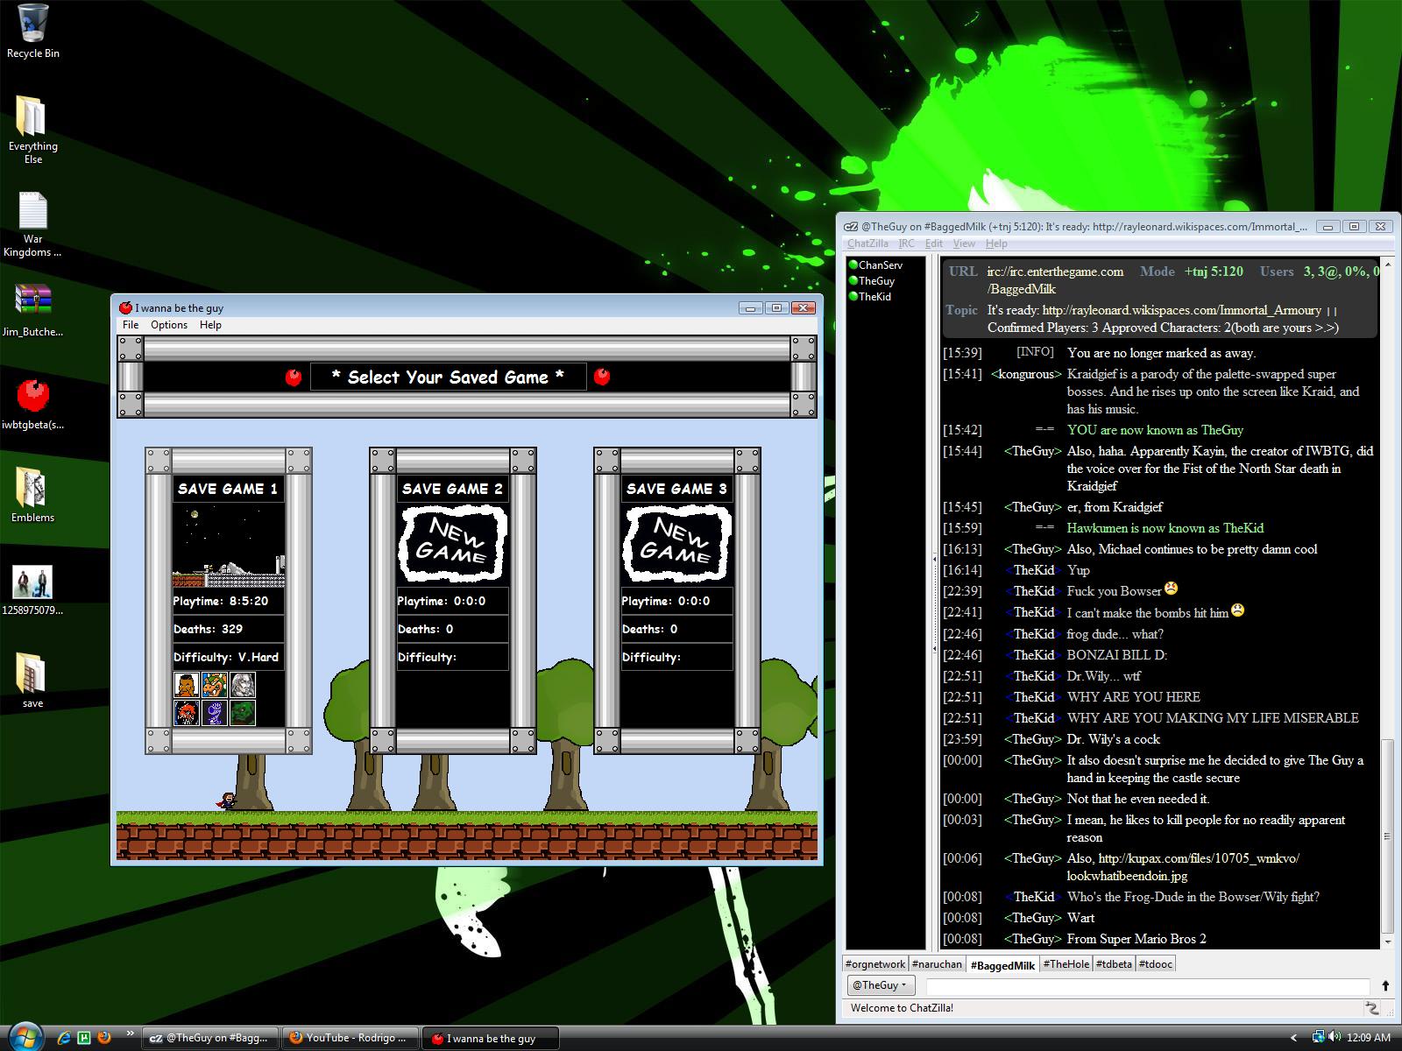Click Save Game 1 Deaths: 329 text

click(x=208, y=629)
